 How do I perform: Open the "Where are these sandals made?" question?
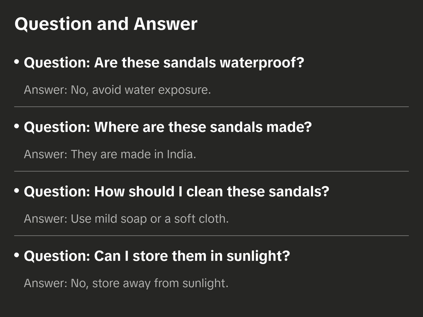point(167,127)
